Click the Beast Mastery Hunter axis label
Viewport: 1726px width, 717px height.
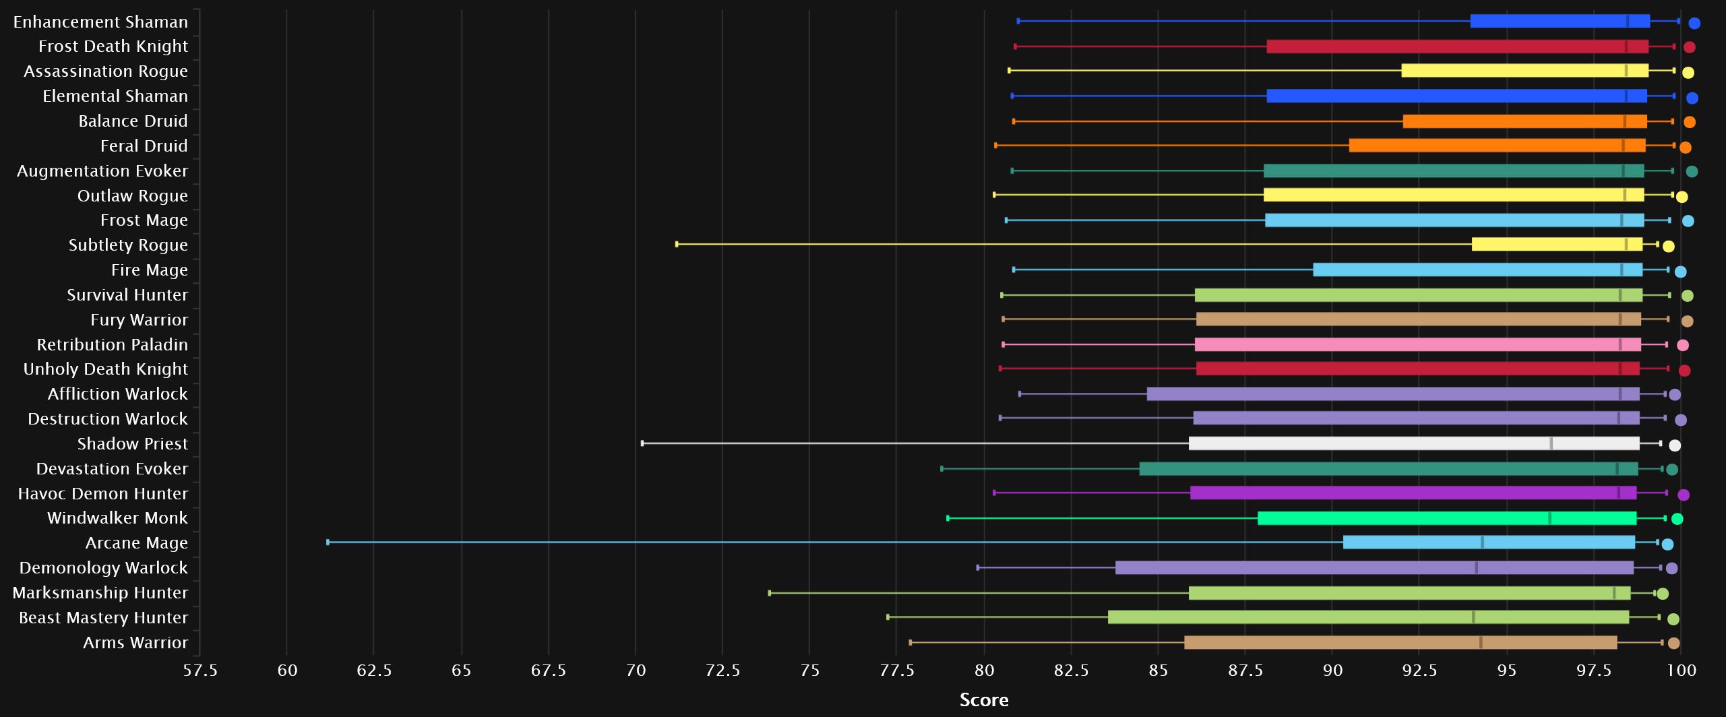103,618
